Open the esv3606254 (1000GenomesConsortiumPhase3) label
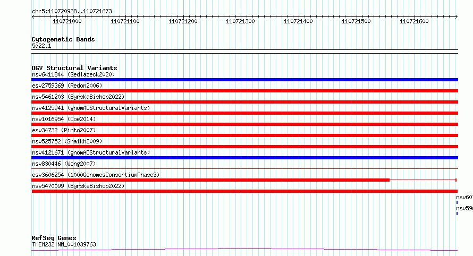Image resolution: width=473 pixels, height=256 pixels. tap(96, 175)
